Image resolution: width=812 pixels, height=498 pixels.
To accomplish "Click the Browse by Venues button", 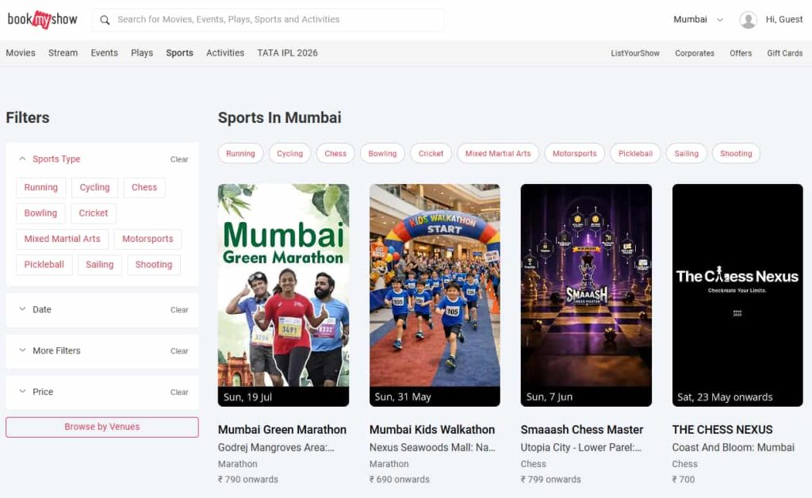I will (102, 427).
